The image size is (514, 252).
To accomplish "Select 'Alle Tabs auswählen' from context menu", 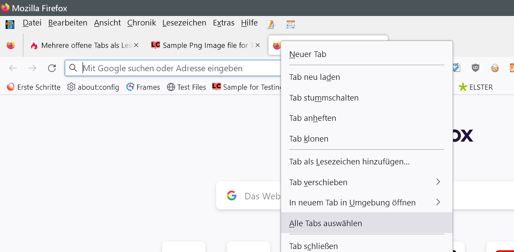I will [x=326, y=223].
